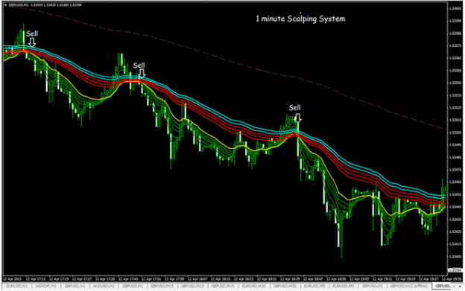Open the USDCHF,H1 chart tab

(x=45, y=286)
